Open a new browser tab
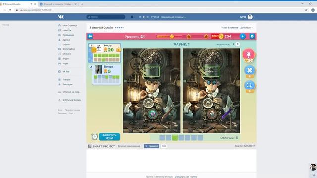Viewport: 317px width, 178px height. pyautogui.click(x=82, y=4)
